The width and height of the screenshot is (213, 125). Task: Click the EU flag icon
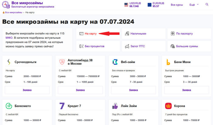pyautogui.click(x=149, y=5)
